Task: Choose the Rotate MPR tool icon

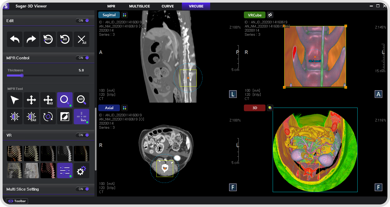Action: pyautogui.click(x=48, y=117)
